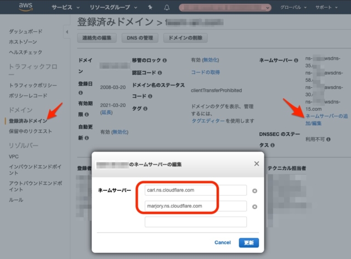Show info for 認証コード
Image resolution: width=351 pixels, height=259 pixels.
[160, 72]
